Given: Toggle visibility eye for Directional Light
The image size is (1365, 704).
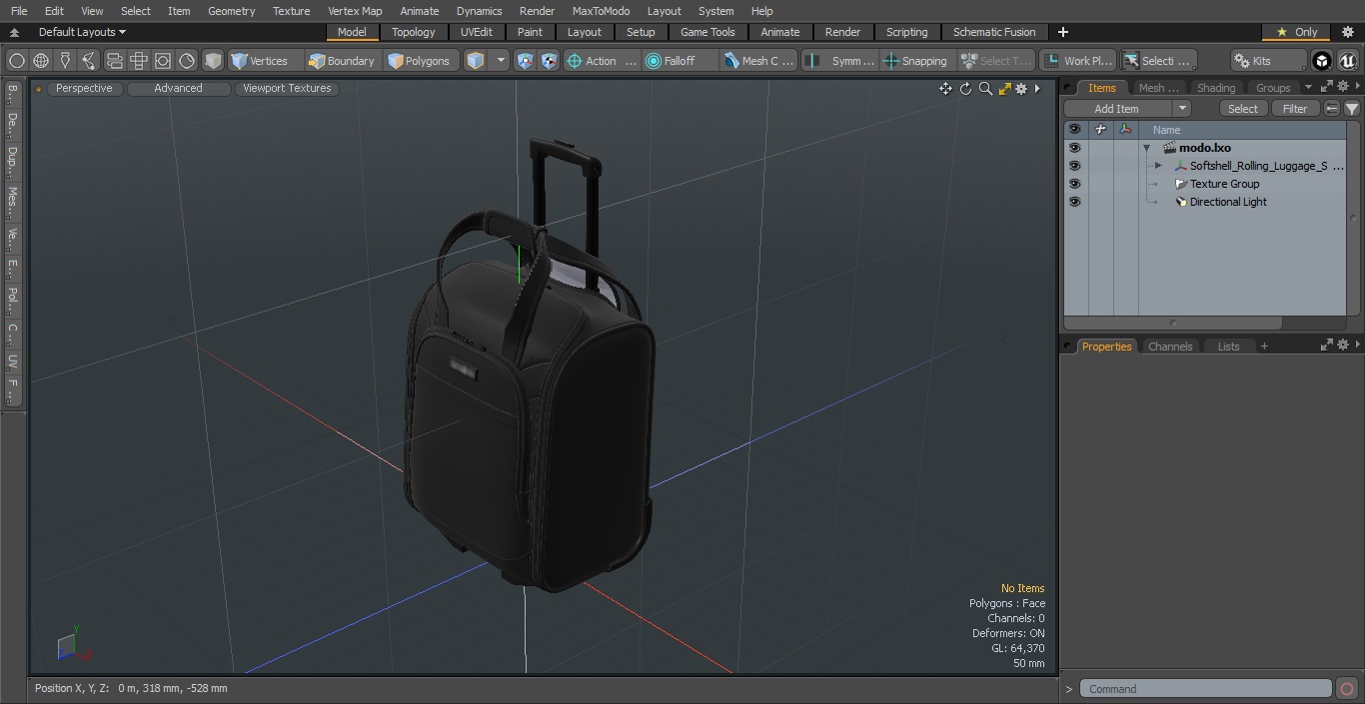Looking at the screenshot, I should (1074, 202).
